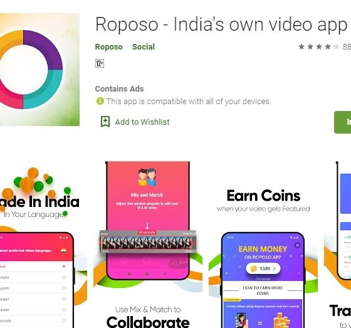Screen dimensions: 351x328
Task: Click the close X on Earn Money screen
Action: pyautogui.click(x=297, y=245)
